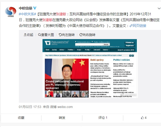Click the 中欧信使 profile avatar
This screenshot has height=127, width=161.
pyautogui.click(x=11, y=12)
